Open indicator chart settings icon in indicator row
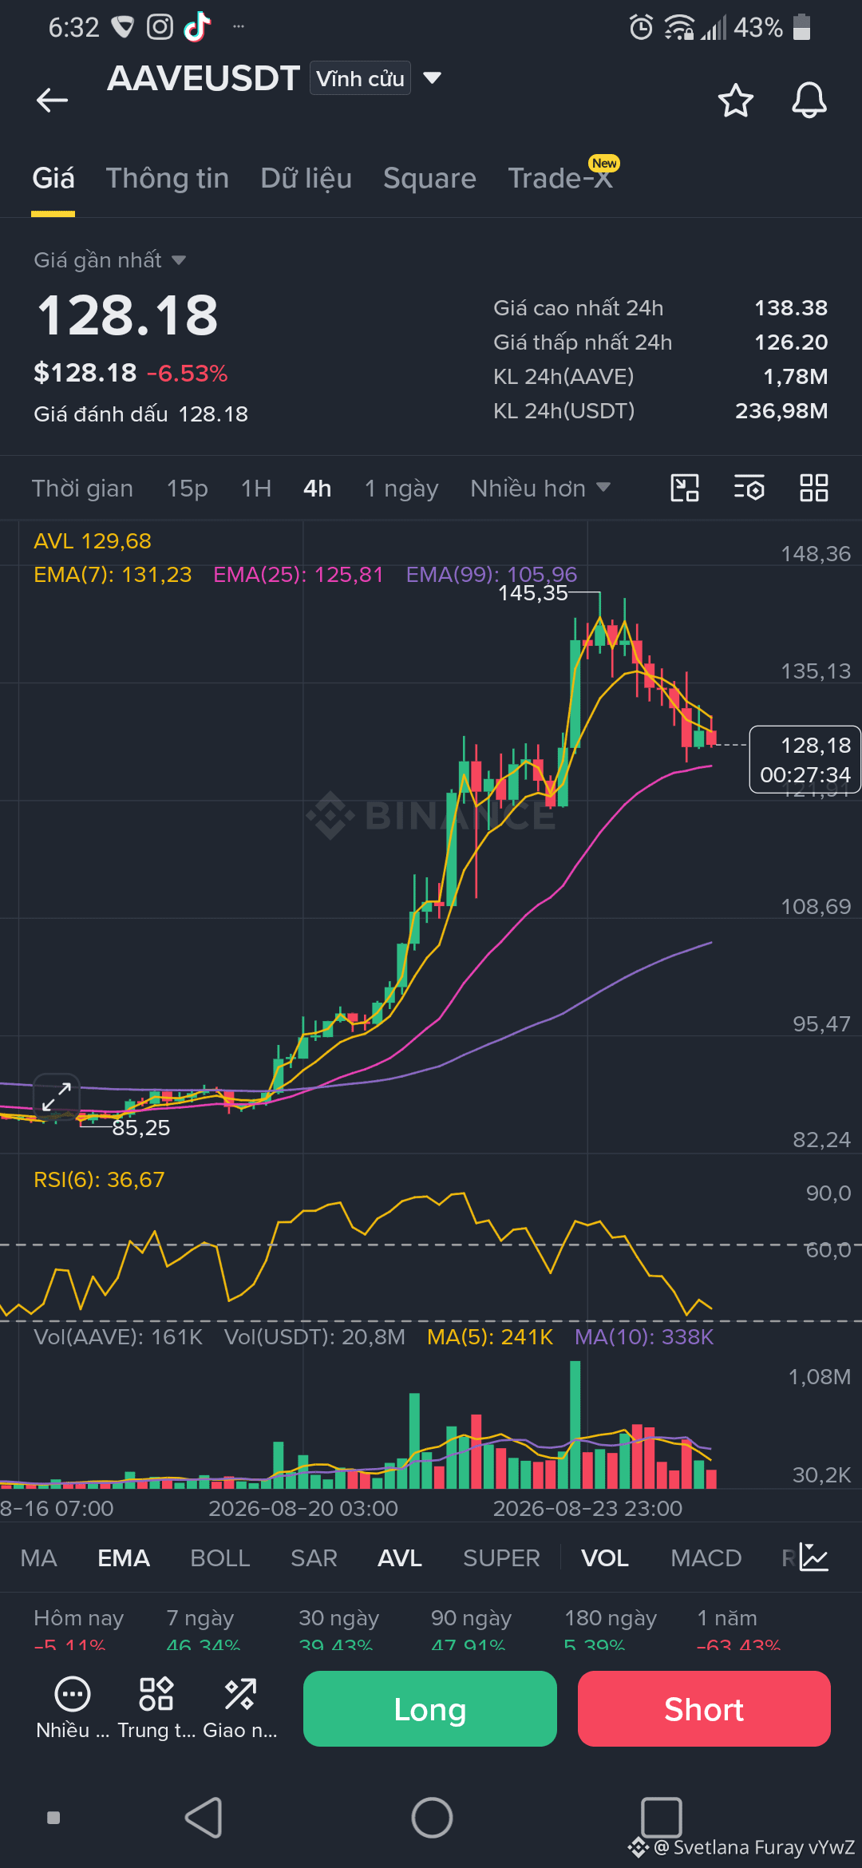 click(x=815, y=1557)
